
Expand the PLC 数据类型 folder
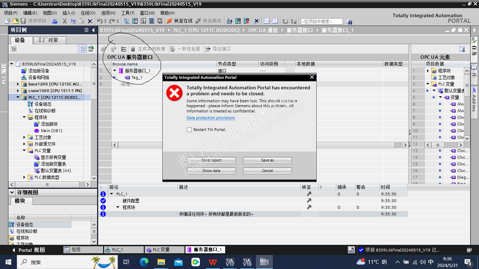coord(24,177)
